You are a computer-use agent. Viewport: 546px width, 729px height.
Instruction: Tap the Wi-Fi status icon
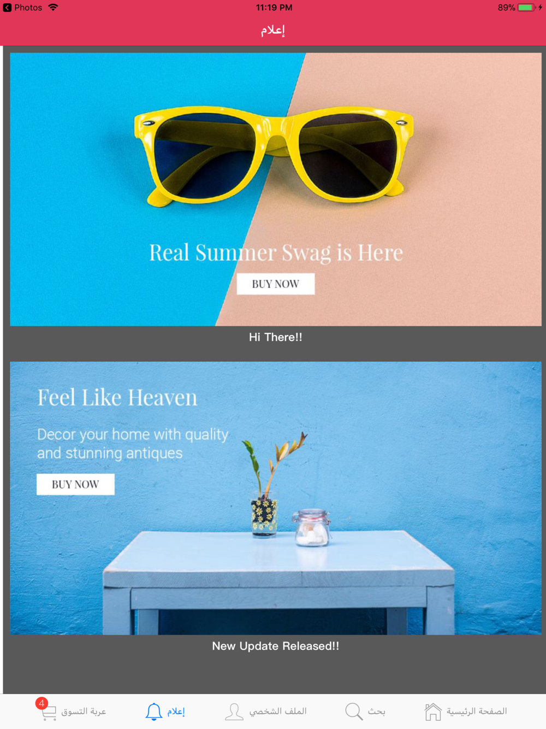coord(53,8)
